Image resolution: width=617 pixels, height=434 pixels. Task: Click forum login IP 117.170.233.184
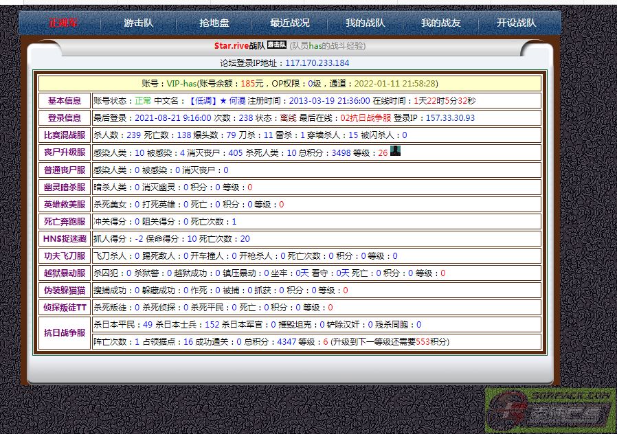[317, 63]
